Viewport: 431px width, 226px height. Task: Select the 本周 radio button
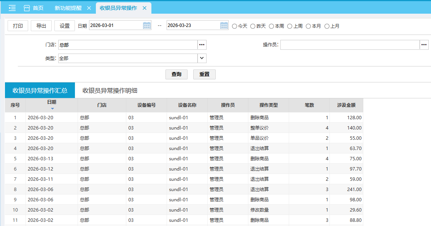point(271,26)
